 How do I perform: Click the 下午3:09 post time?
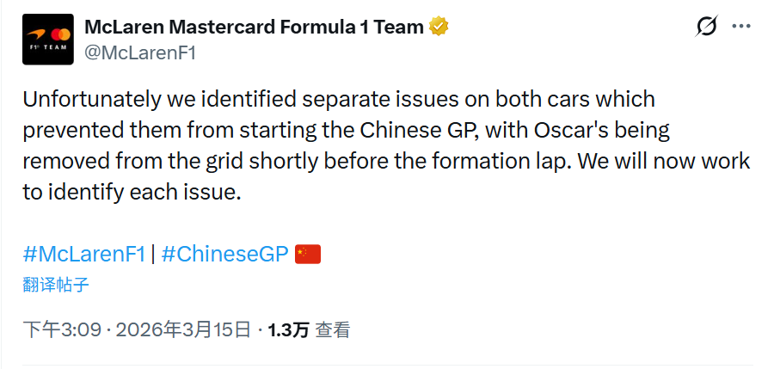click(62, 329)
